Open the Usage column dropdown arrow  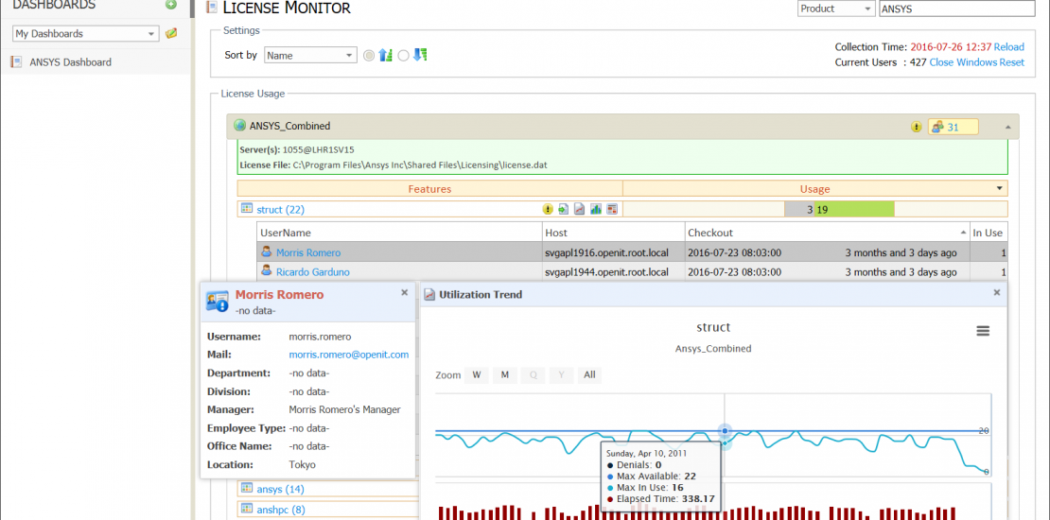click(x=1000, y=189)
